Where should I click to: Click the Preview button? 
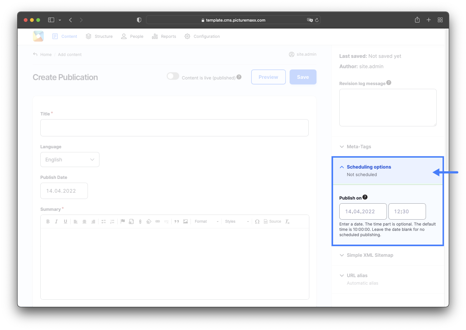[268, 77]
